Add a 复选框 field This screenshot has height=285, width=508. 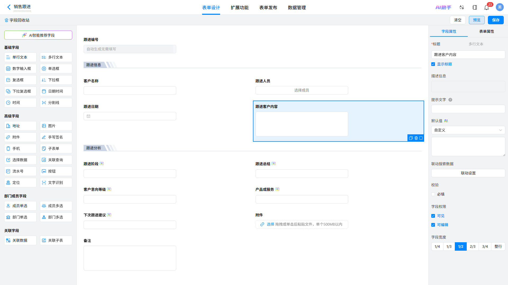tap(20, 80)
